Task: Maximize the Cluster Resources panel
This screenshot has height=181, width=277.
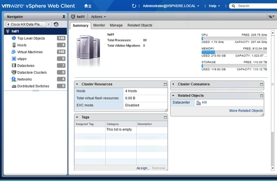Action: (165, 84)
